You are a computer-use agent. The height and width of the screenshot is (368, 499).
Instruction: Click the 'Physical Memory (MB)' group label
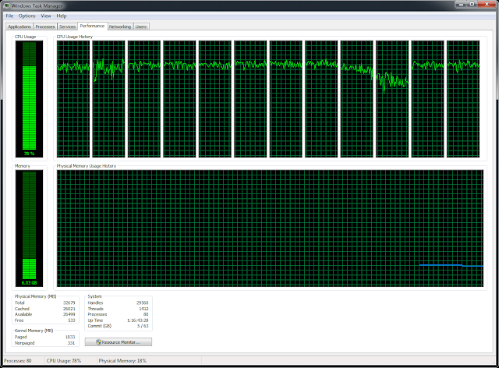coord(35,296)
